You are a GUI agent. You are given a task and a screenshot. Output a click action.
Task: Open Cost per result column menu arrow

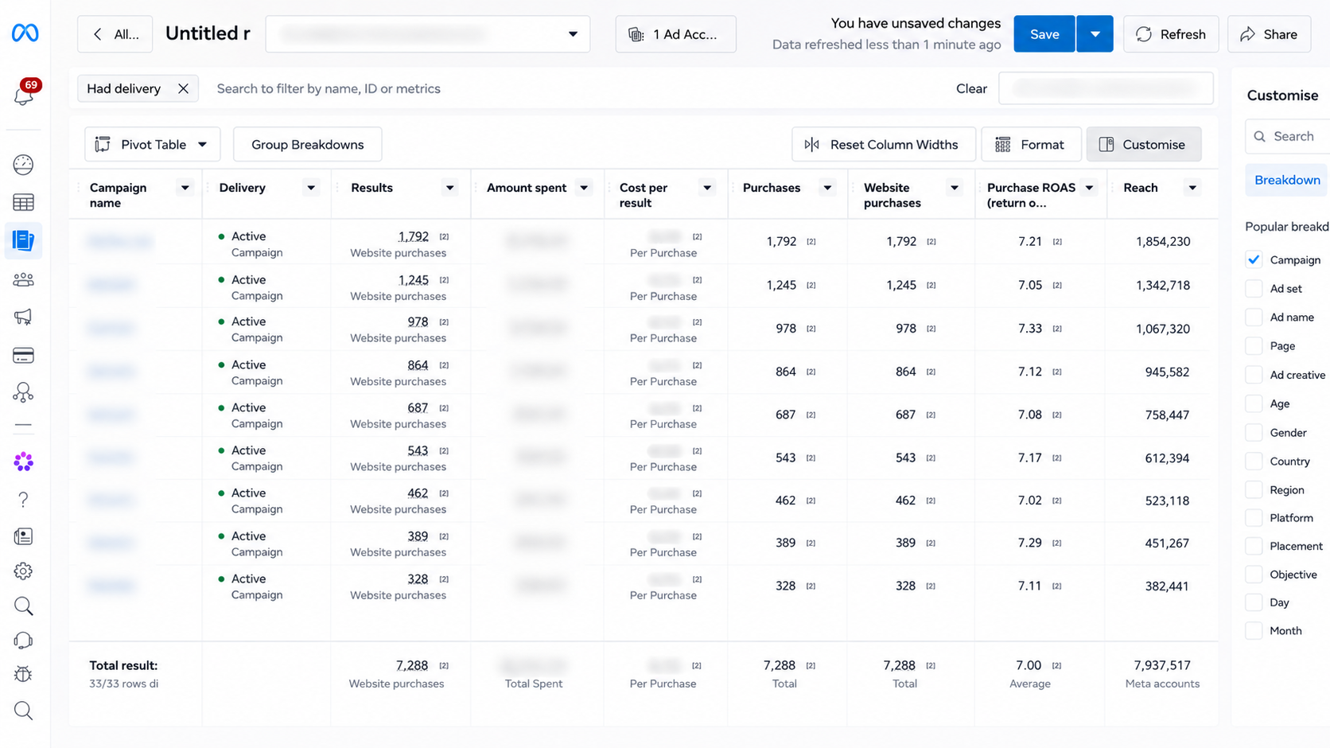[x=706, y=188]
